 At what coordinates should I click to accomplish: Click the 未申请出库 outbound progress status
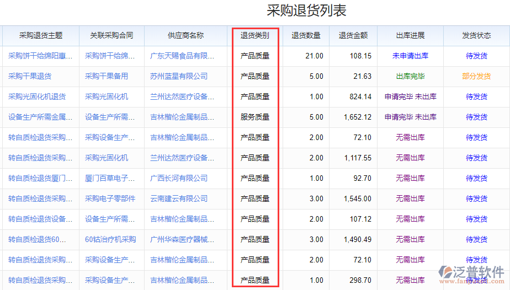point(410,56)
